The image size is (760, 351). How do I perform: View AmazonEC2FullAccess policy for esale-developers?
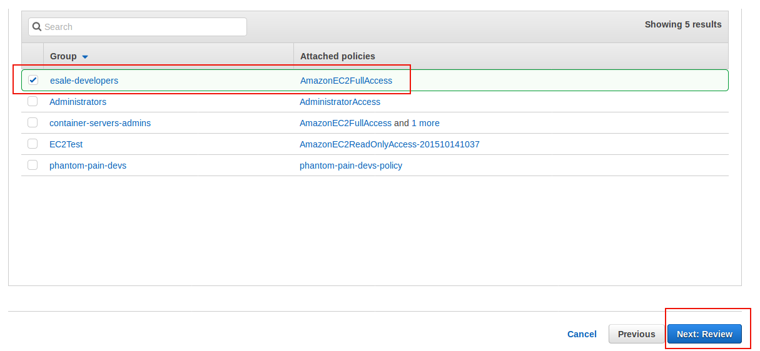[x=346, y=81]
